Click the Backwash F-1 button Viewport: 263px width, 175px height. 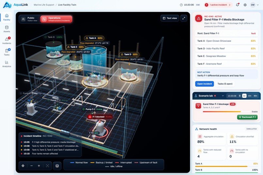(247, 117)
